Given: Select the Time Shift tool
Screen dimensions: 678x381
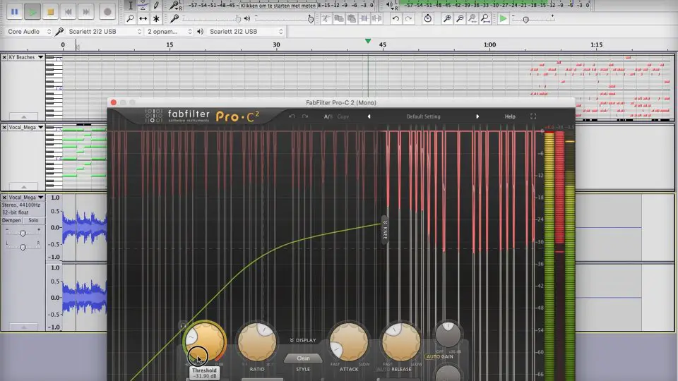Looking at the screenshot, I should tap(143, 18).
